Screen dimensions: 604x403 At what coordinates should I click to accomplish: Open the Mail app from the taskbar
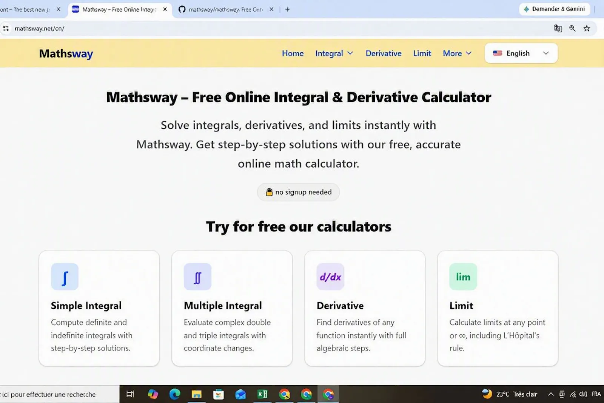point(240,394)
